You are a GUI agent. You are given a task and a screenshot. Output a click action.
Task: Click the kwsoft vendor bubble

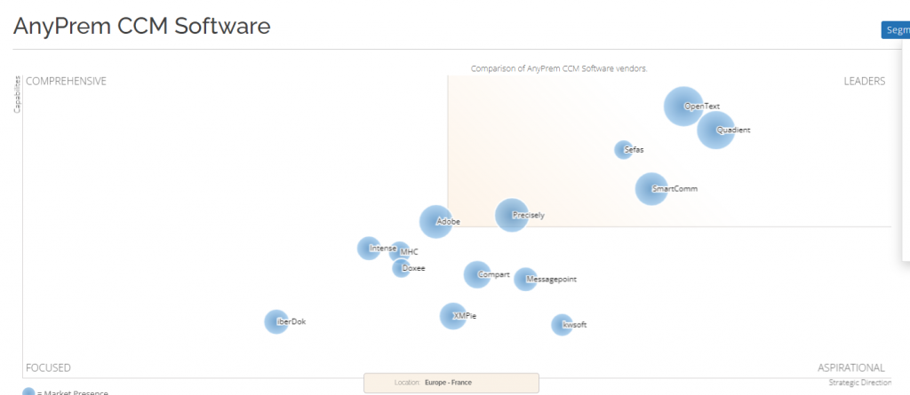562,324
